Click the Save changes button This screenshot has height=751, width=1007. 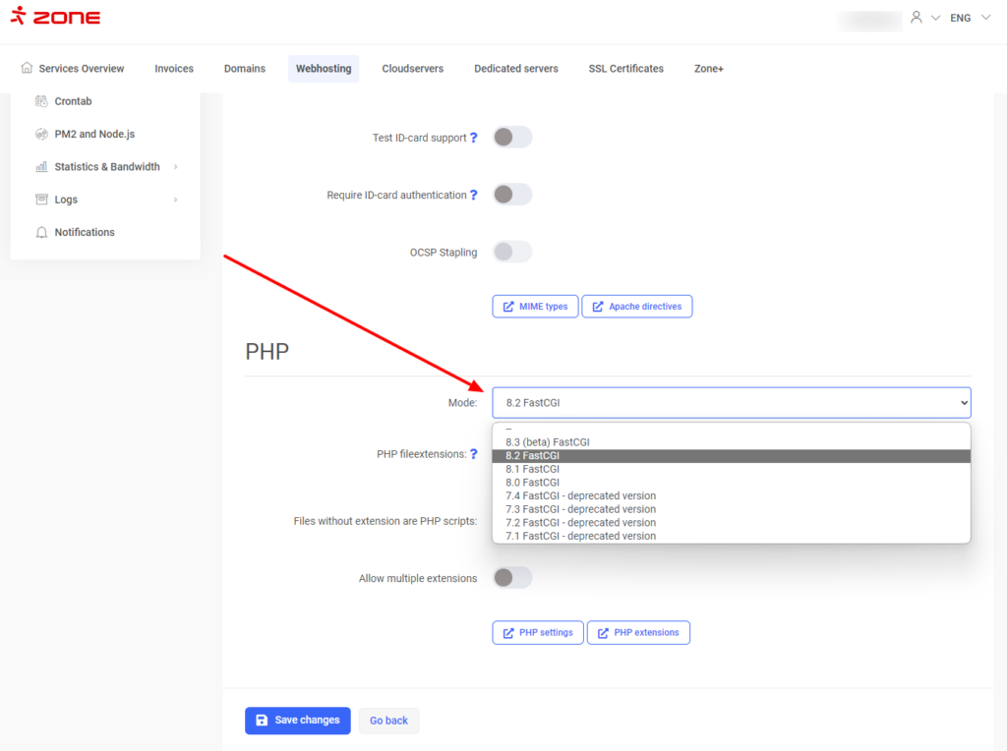point(297,721)
